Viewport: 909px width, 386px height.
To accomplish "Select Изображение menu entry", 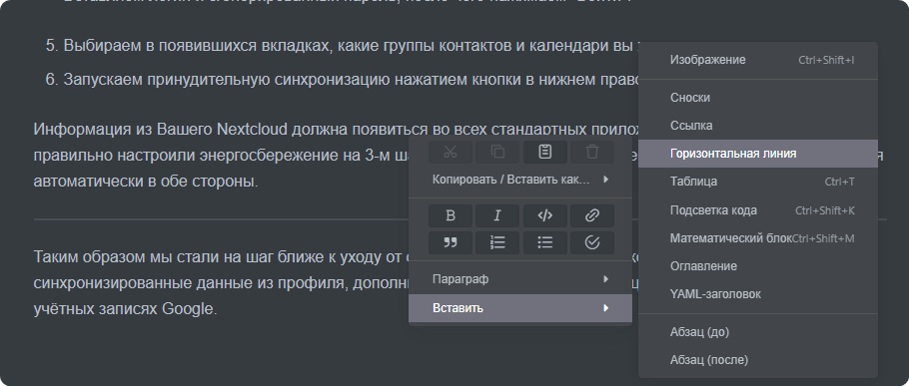I will coord(758,60).
